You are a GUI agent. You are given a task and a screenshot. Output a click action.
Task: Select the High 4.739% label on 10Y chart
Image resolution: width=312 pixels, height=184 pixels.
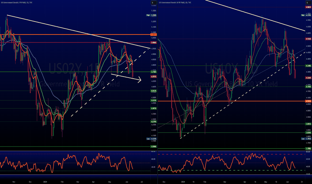pyautogui.click(x=306, y=15)
